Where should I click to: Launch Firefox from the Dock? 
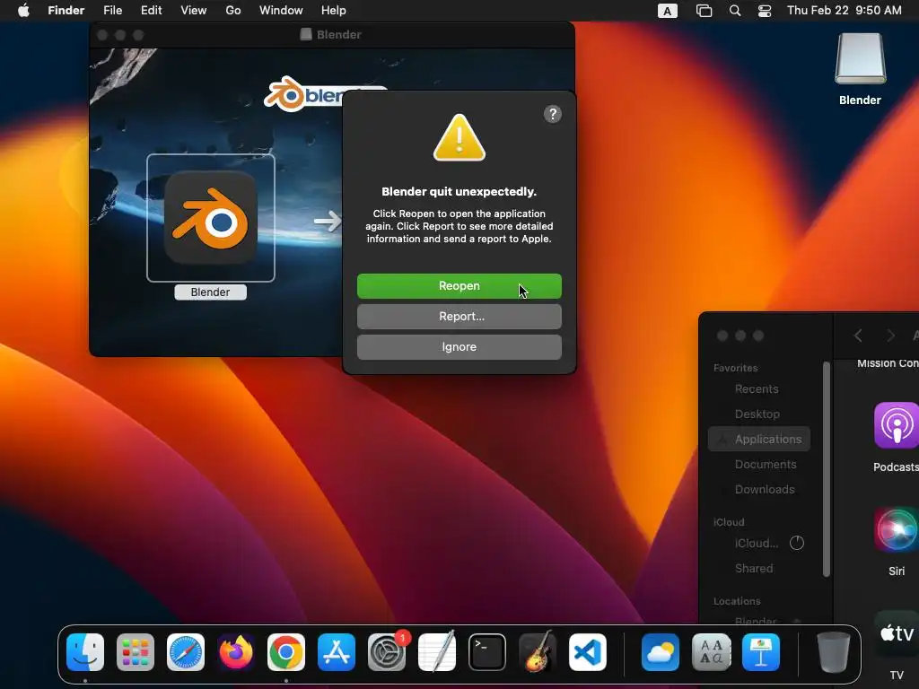(236, 652)
